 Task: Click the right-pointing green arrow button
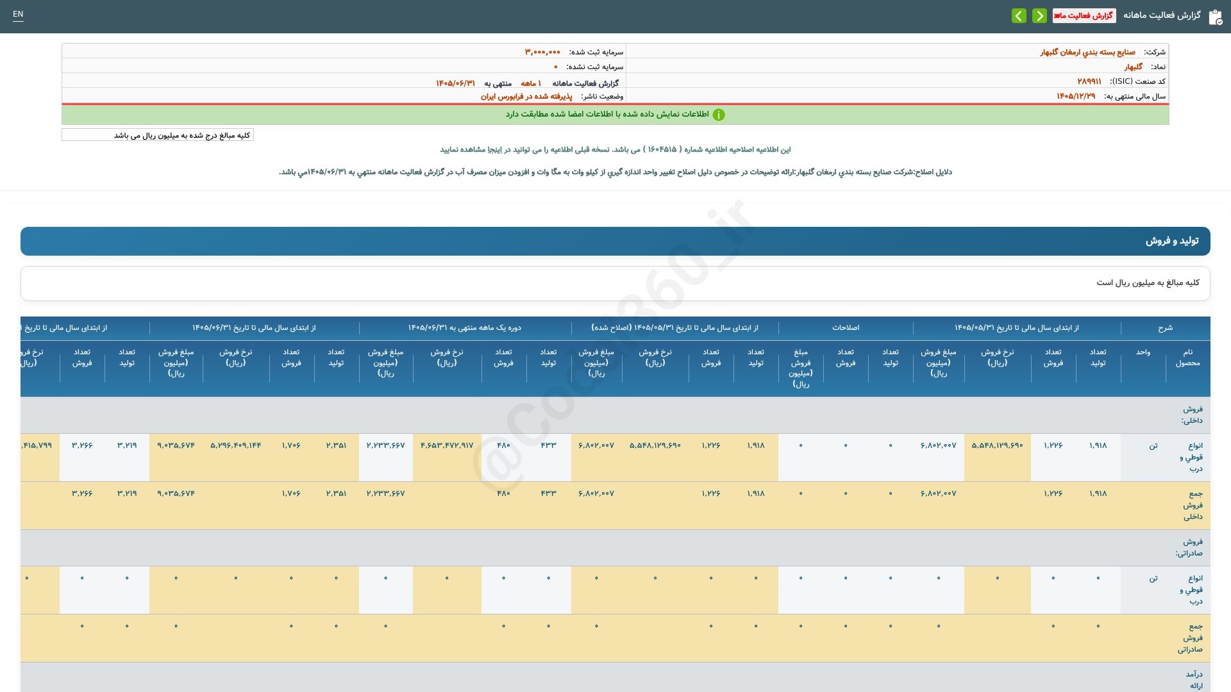pos(1039,15)
